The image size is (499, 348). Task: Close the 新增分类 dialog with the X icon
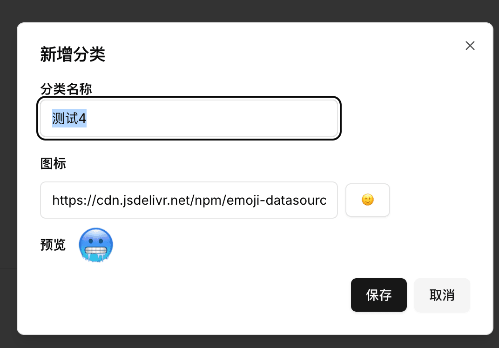click(470, 46)
